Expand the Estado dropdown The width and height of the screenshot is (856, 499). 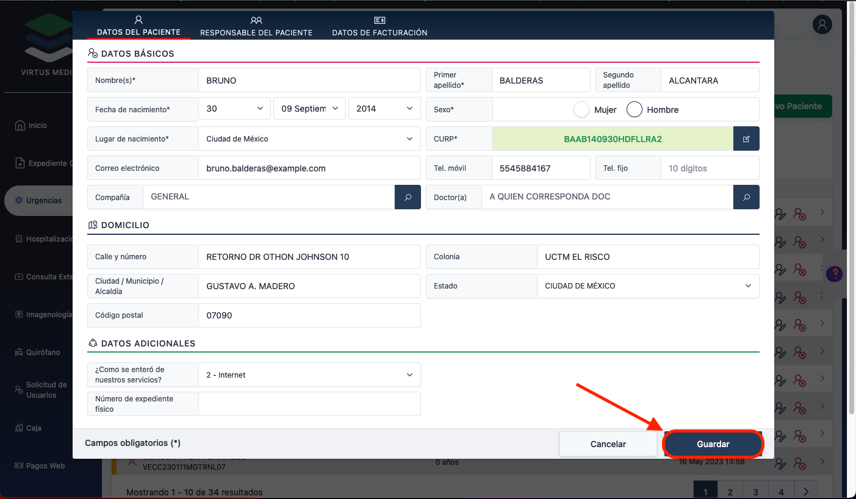click(x=648, y=286)
